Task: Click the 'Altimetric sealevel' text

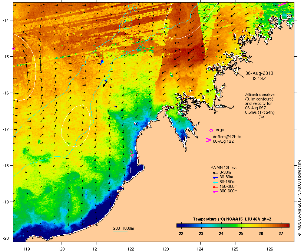Action: (x=260, y=94)
